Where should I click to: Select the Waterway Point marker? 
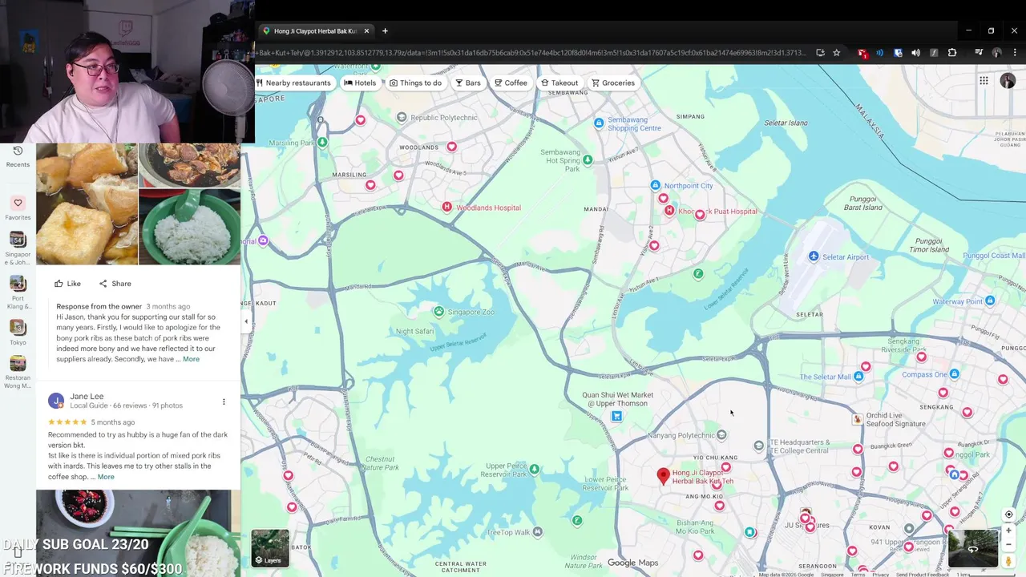coord(990,301)
